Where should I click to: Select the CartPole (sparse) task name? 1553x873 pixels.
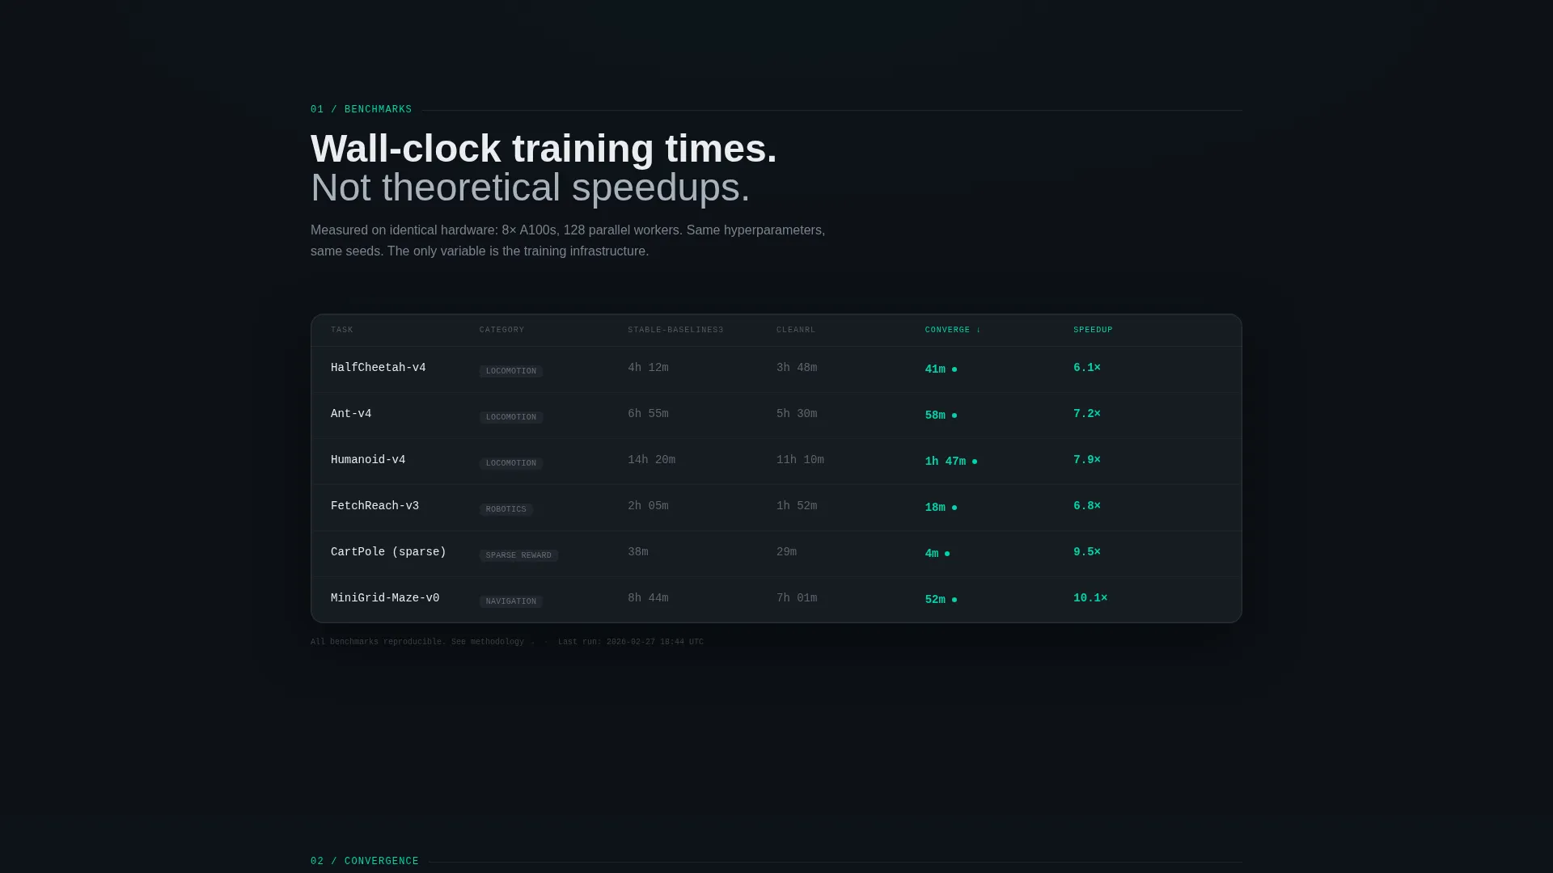(x=388, y=552)
